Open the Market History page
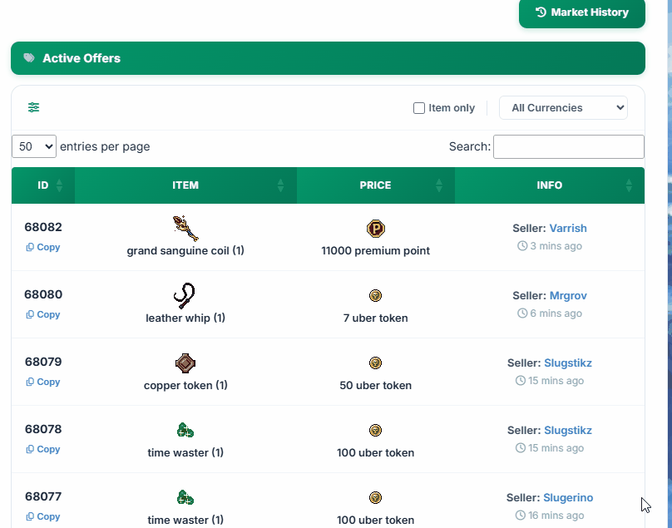Viewport: 672px width, 528px height. click(x=581, y=12)
